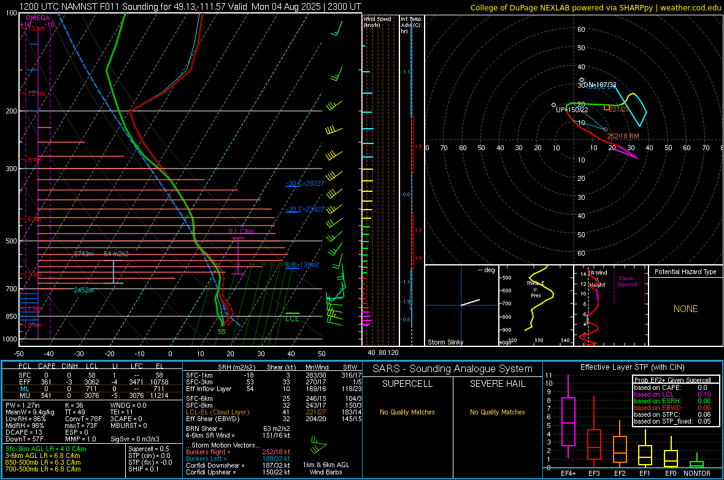Select the 'Wind Speed (knots)' panel heading
The height and width of the screenshot is (480, 724).
tap(377, 22)
